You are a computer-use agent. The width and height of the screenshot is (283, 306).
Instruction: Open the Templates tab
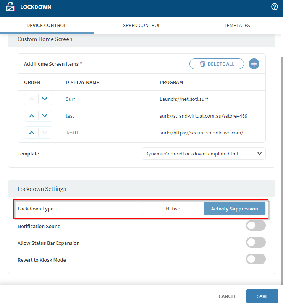(237, 26)
